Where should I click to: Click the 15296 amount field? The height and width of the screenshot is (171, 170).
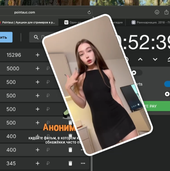[14, 55]
